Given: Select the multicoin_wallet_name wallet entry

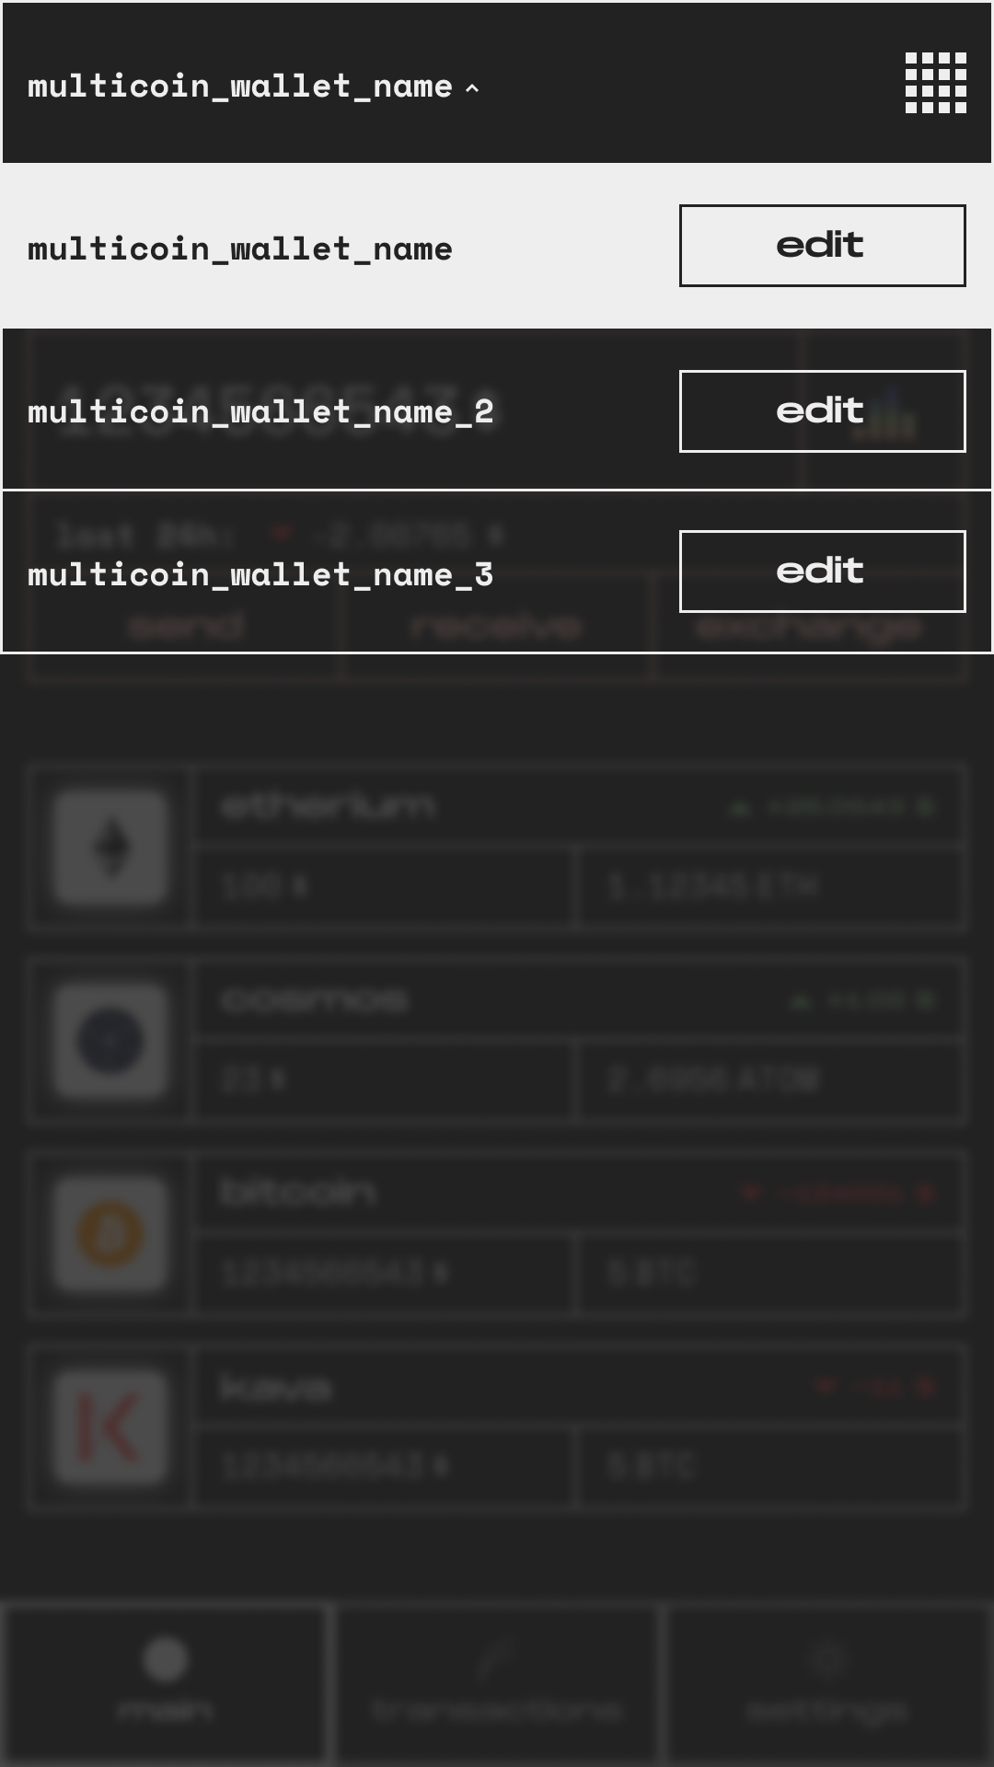Looking at the screenshot, I should (497, 246).
